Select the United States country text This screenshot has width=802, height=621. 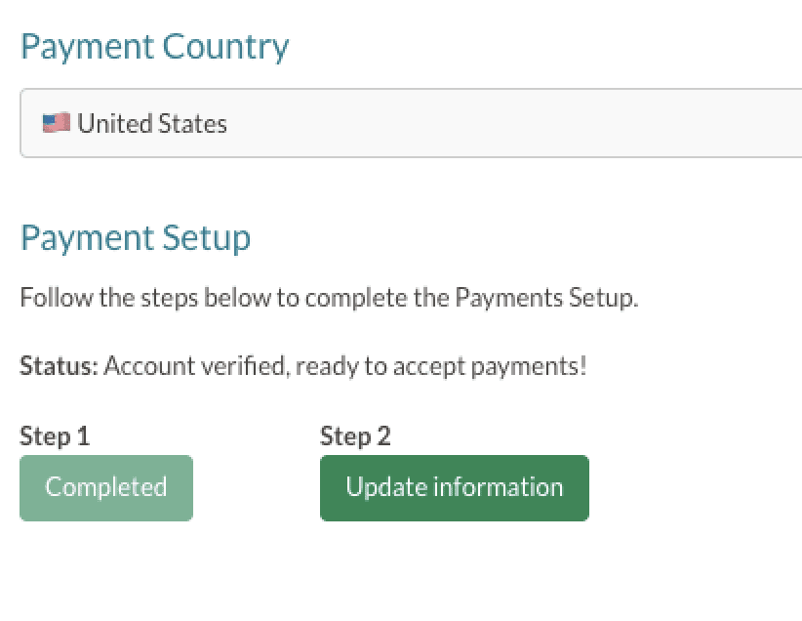pos(152,124)
